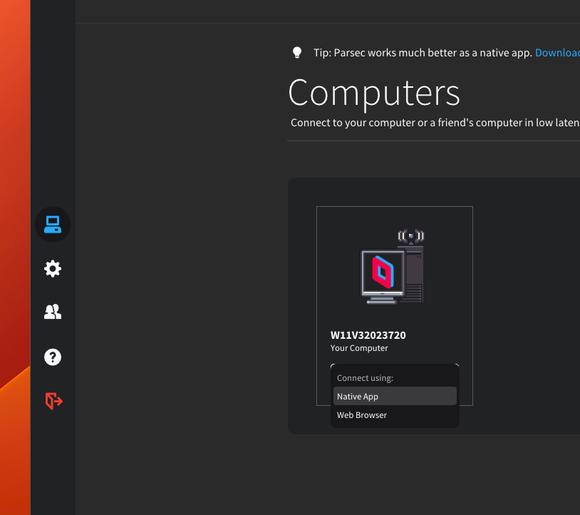The image size is (580, 515).
Task: Click the red Log out icon
Action: pos(53,401)
